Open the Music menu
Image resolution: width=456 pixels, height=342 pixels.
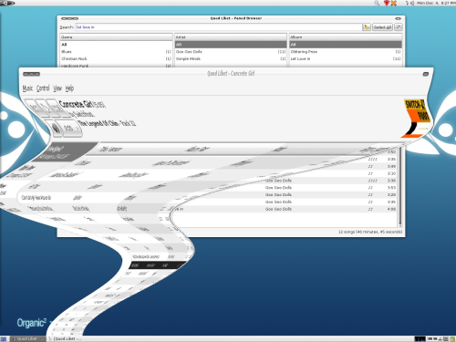(27, 88)
